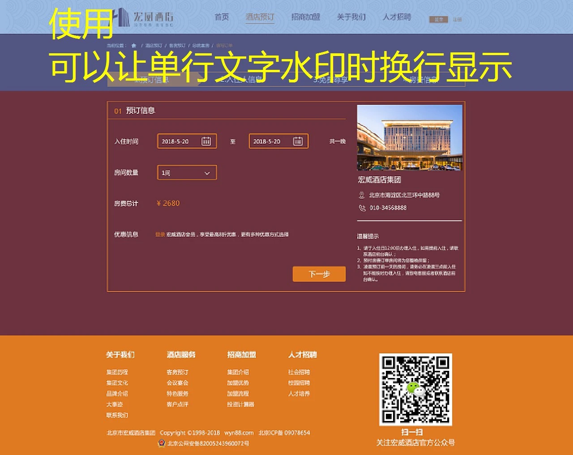
Task: Click the hotel building photo thumbnail
Action: (x=409, y=137)
